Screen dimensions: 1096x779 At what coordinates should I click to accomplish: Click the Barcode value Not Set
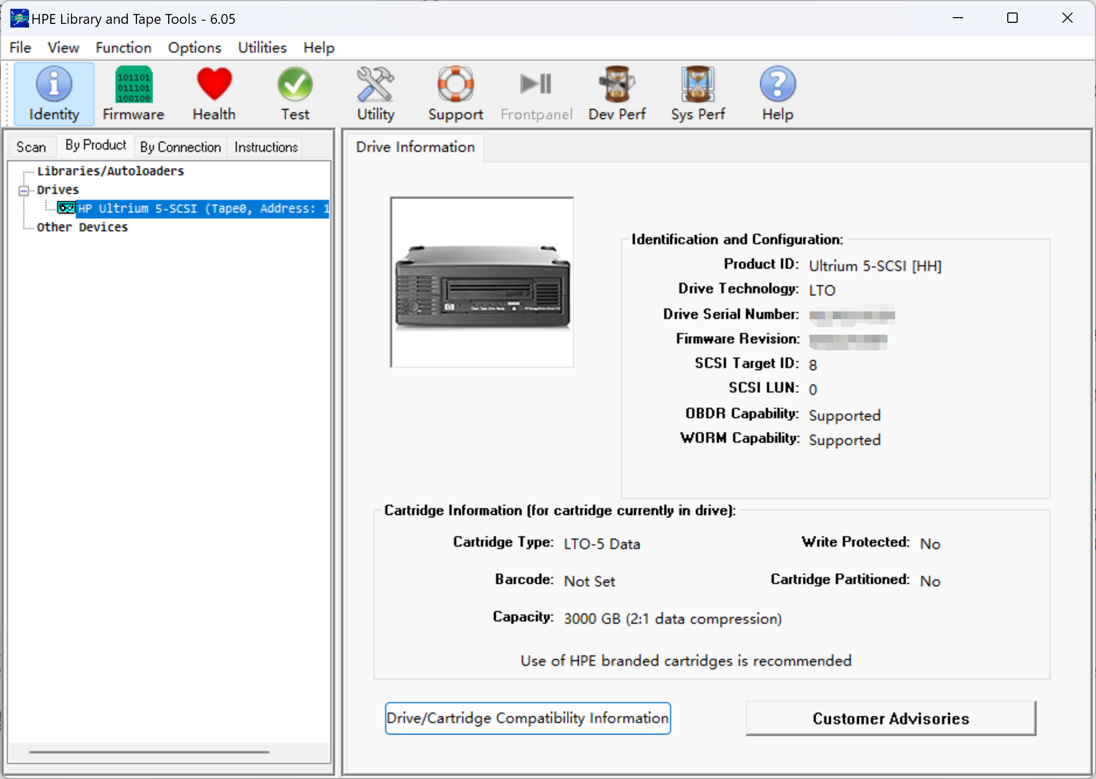click(x=590, y=581)
